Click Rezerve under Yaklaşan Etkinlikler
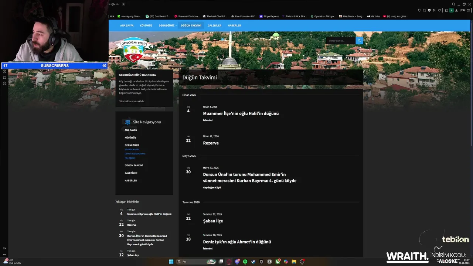Screen dimensions: 473x266 coord(132,225)
